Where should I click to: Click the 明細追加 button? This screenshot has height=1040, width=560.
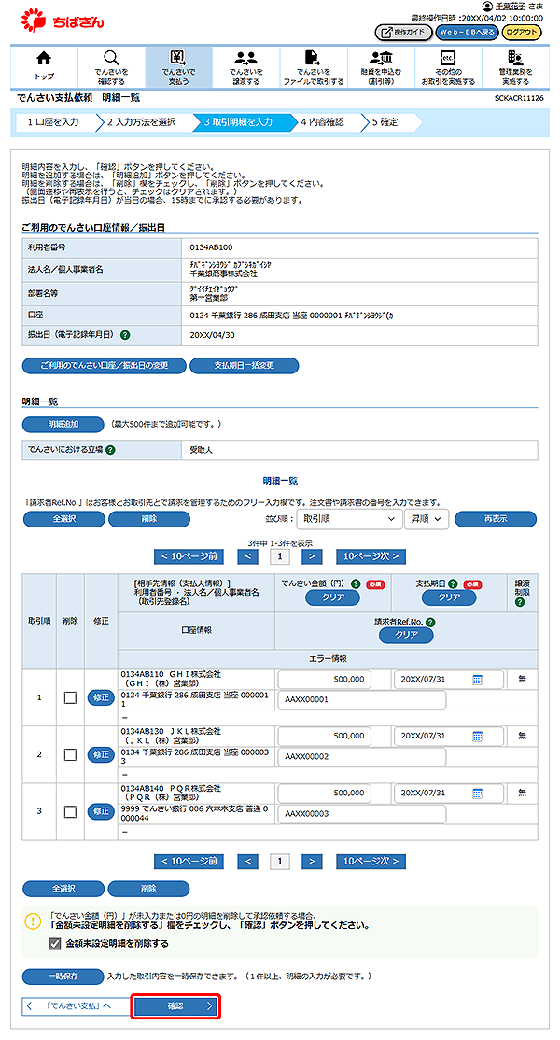click(x=63, y=425)
